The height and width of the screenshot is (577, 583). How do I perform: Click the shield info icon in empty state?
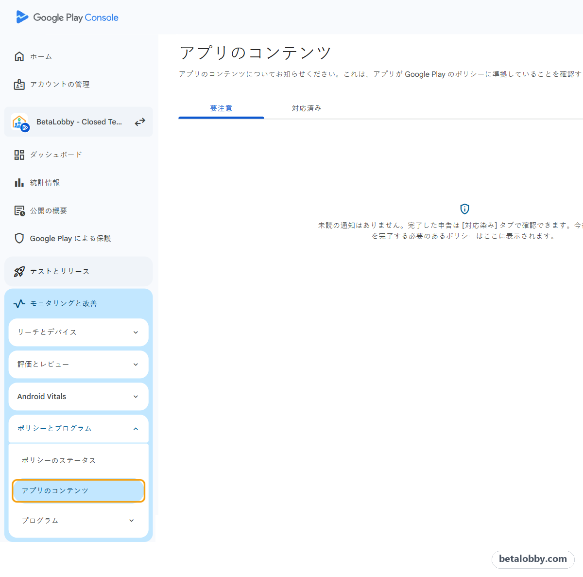[465, 209]
